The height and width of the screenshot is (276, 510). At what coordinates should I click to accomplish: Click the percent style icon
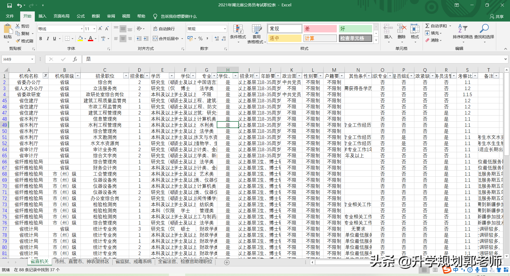click(201, 39)
